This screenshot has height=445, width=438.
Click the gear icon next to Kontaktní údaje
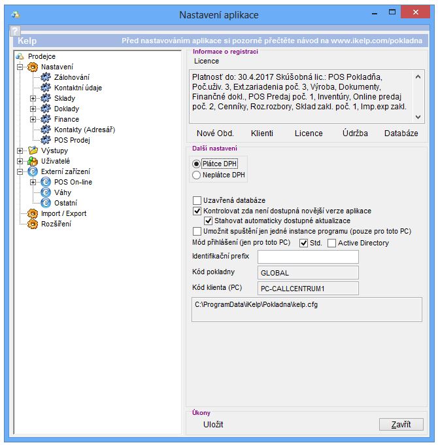tap(46, 88)
